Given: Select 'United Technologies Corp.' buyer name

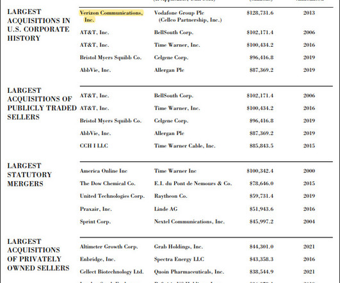Looking at the screenshot, I should 112,196.
